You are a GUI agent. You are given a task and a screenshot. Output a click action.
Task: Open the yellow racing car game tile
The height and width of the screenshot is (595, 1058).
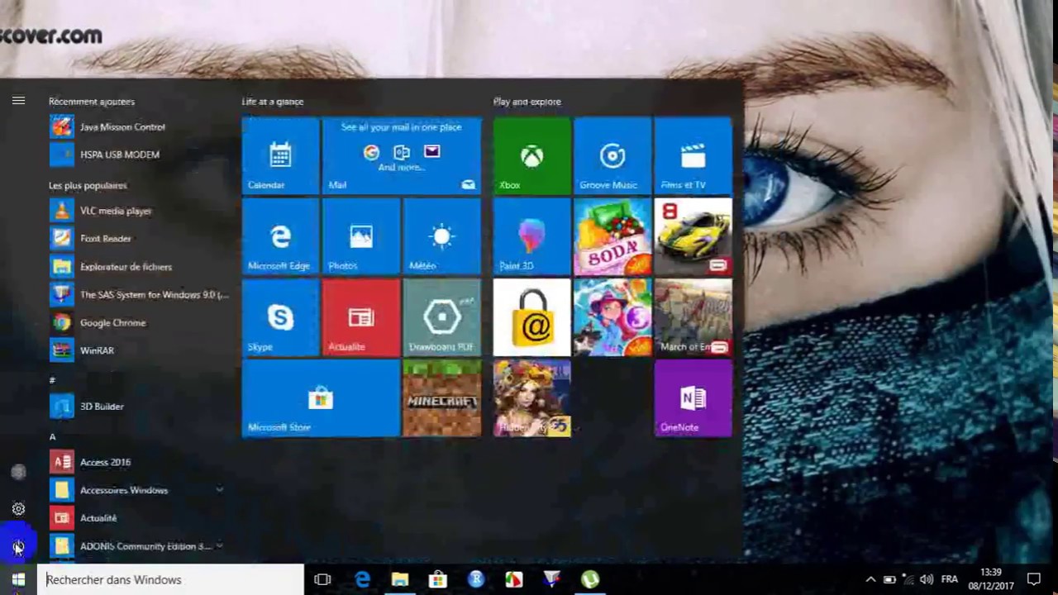[693, 237]
